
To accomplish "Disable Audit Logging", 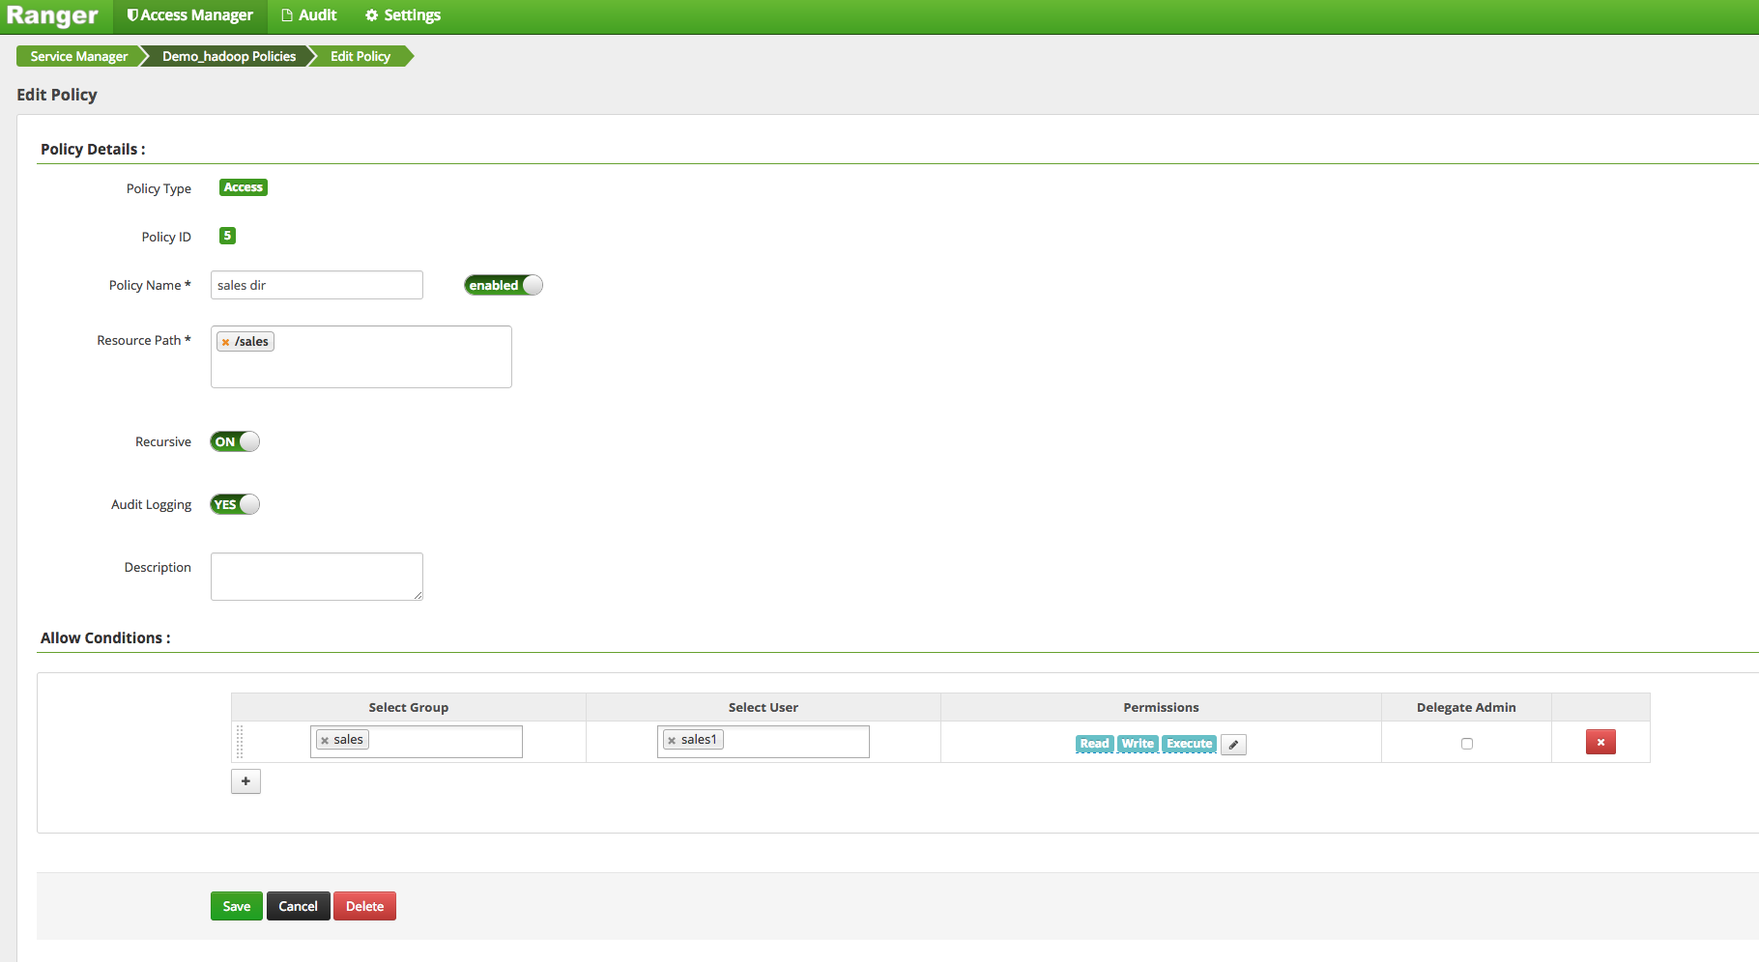I will (234, 503).
